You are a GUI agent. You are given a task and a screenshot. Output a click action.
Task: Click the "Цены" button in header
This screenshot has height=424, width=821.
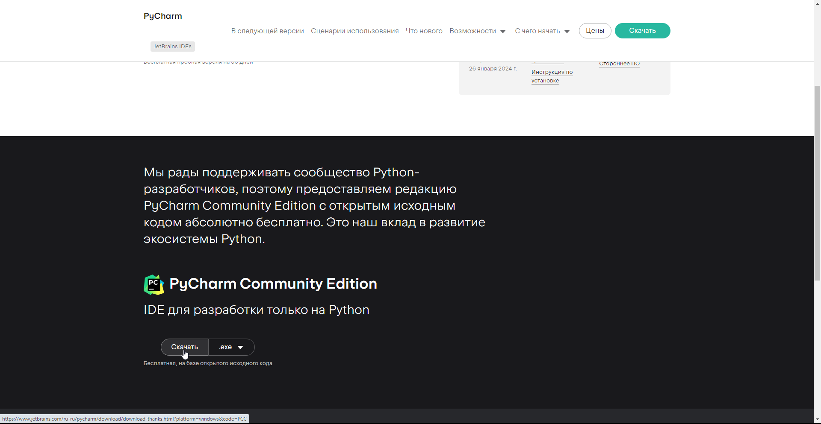(x=595, y=31)
